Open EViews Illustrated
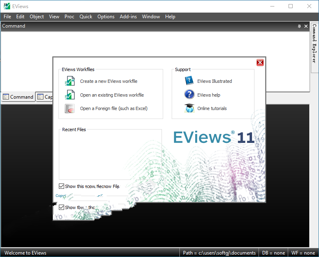Screen dimensions: 319x257 coord(215,81)
